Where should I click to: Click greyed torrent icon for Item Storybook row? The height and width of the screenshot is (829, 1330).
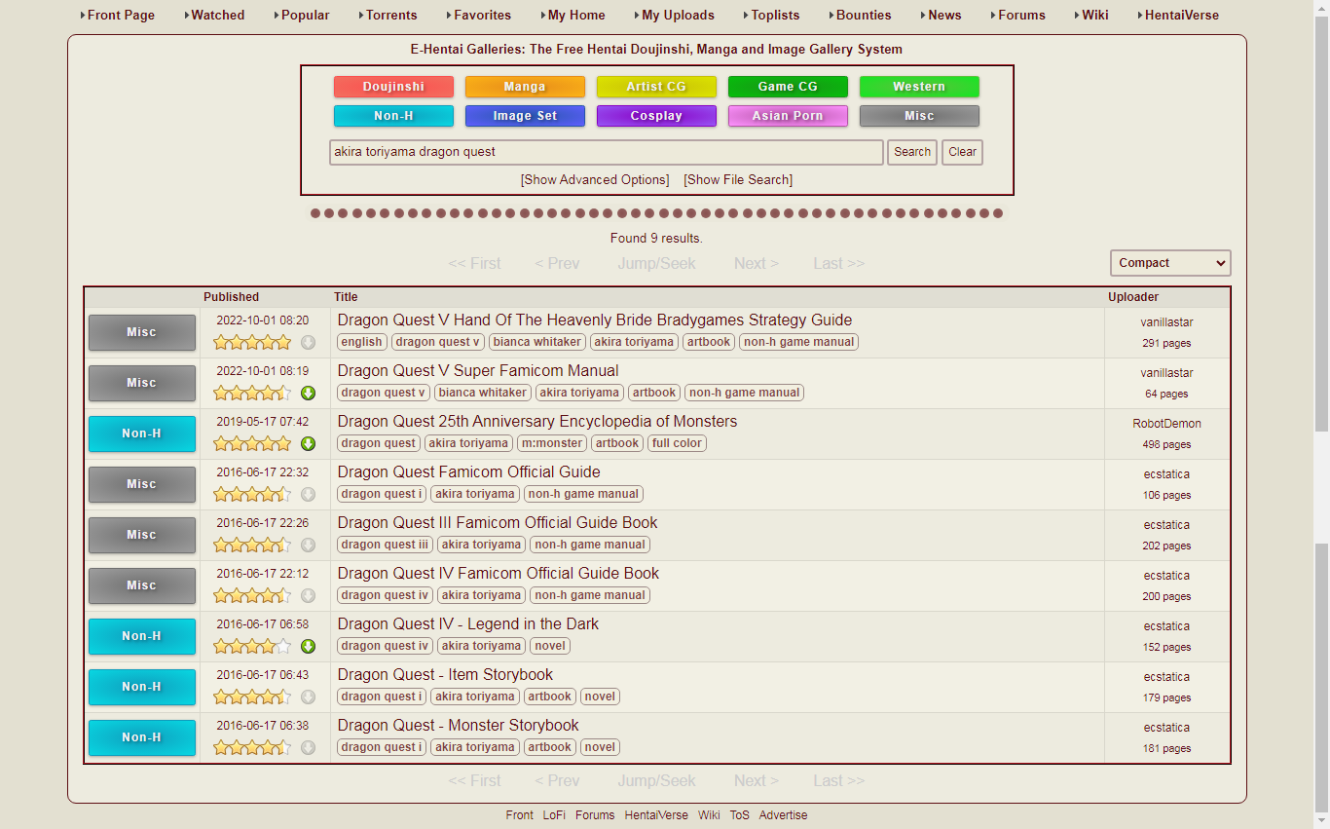tap(308, 697)
